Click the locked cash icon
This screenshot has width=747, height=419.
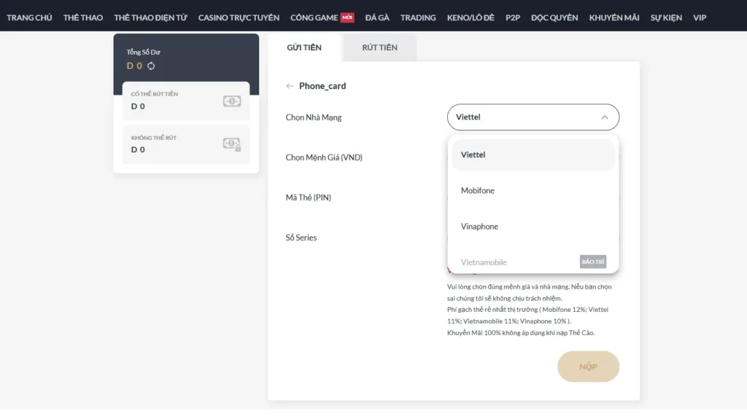(232, 144)
